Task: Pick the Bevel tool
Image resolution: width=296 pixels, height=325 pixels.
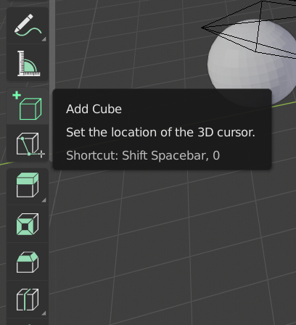Action: pos(28,262)
